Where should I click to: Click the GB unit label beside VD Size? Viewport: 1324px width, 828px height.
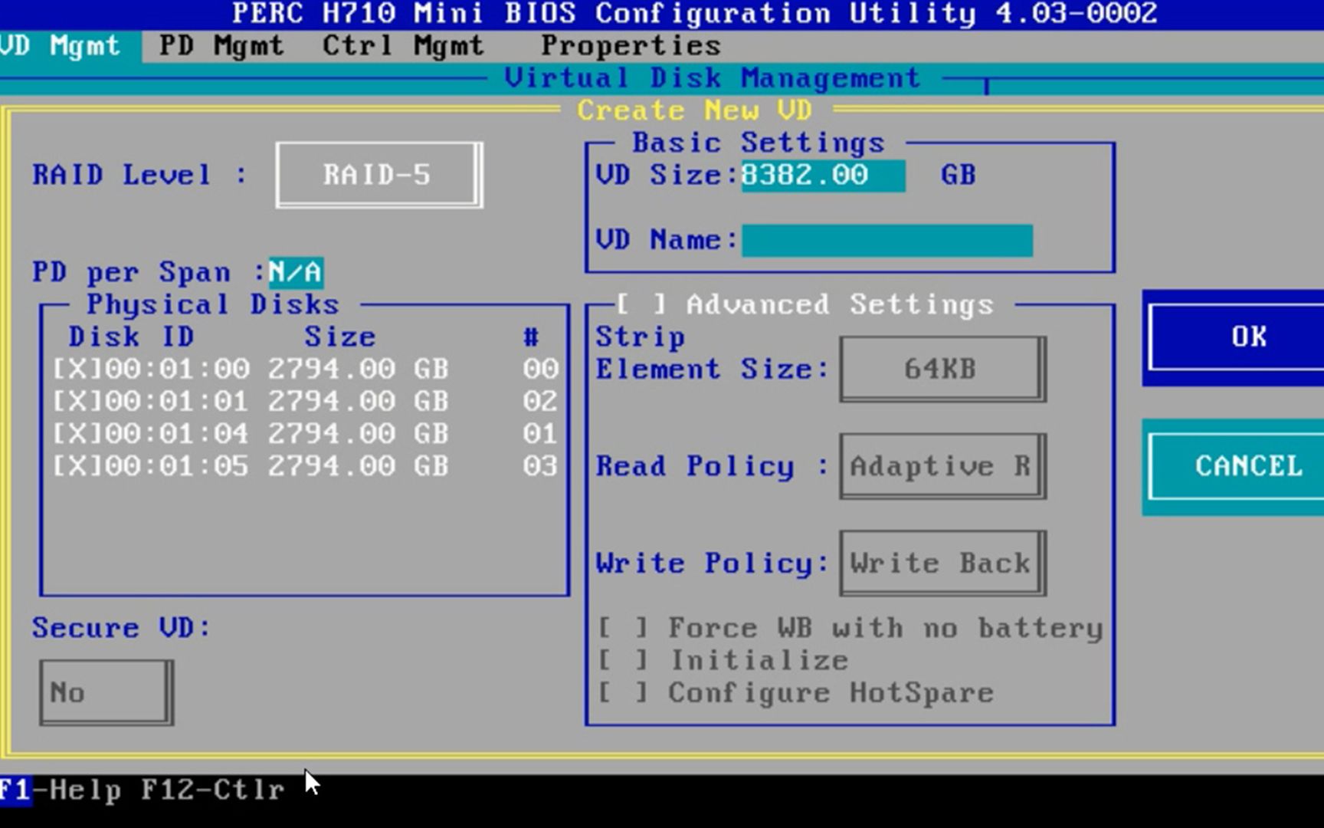(959, 175)
